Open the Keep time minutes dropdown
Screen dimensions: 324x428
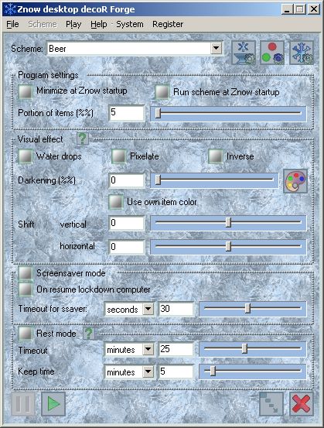pyautogui.click(x=148, y=372)
